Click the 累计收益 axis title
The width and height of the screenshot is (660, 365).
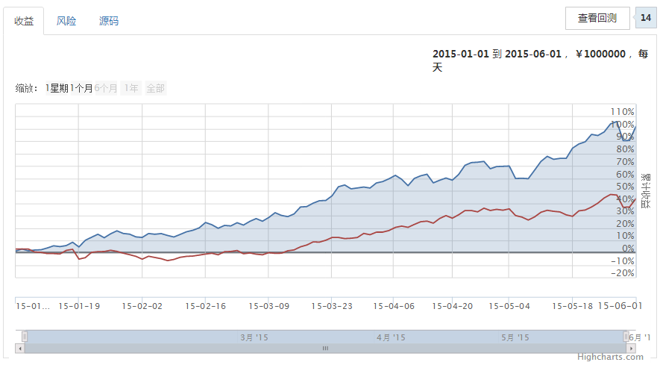[x=645, y=191]
